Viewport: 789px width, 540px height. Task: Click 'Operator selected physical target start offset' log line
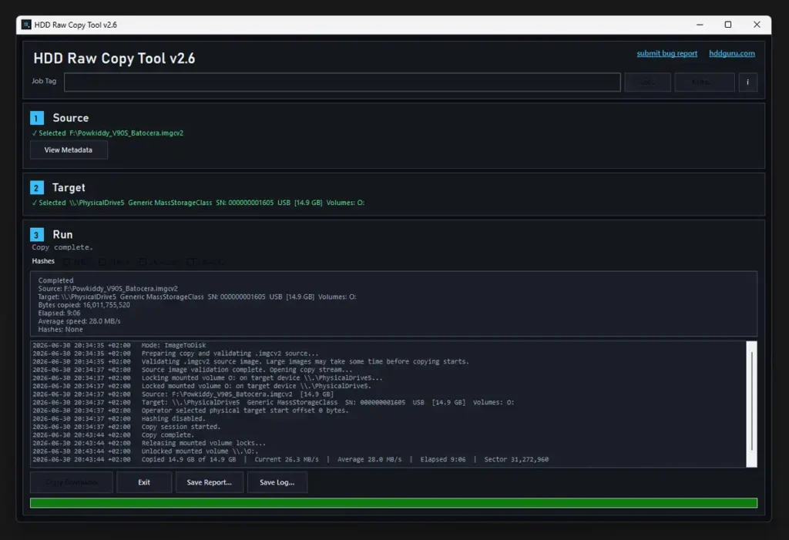191,410
